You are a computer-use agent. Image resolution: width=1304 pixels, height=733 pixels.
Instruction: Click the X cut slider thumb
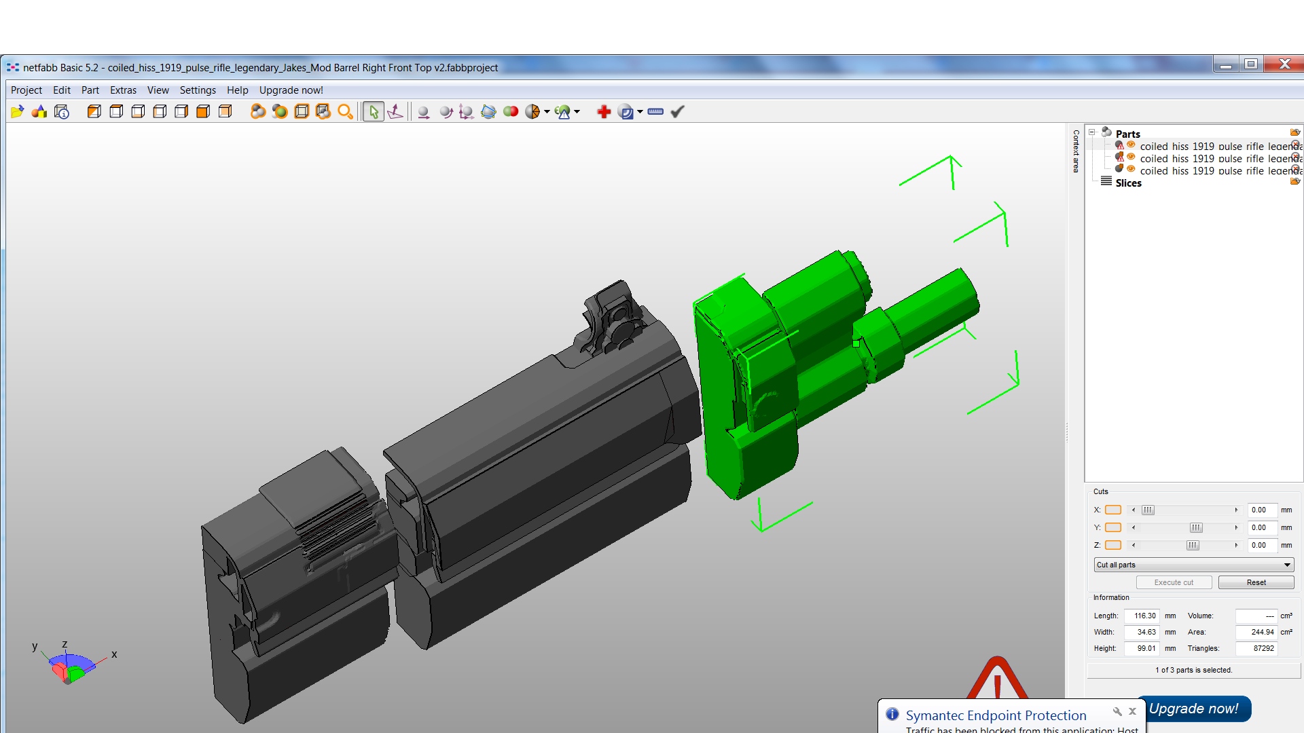tap(1148, 510)
